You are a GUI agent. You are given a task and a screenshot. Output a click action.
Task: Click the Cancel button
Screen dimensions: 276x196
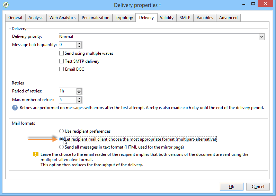[258, 187]
